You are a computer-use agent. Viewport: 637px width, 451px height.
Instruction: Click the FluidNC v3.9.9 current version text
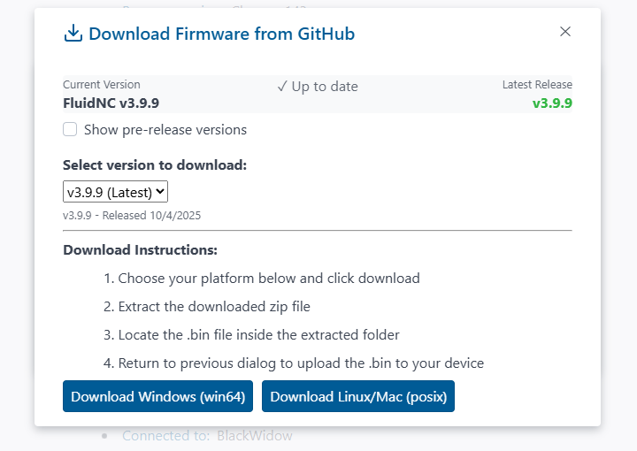(x=111, y=103)
